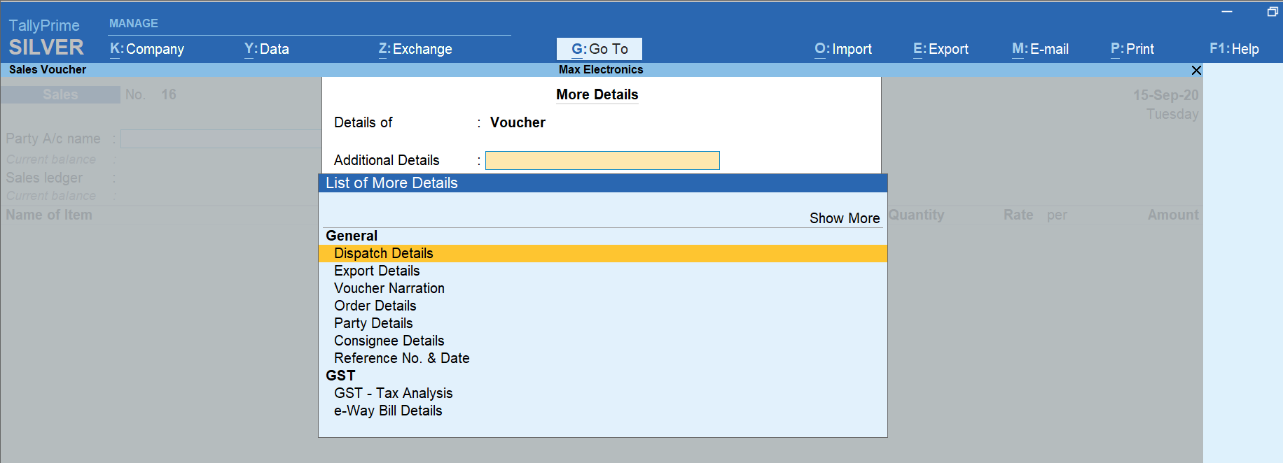
Task: Click the voucher date 15-Sep-20
Action: pyautogui.click(x=1165, y=94)
